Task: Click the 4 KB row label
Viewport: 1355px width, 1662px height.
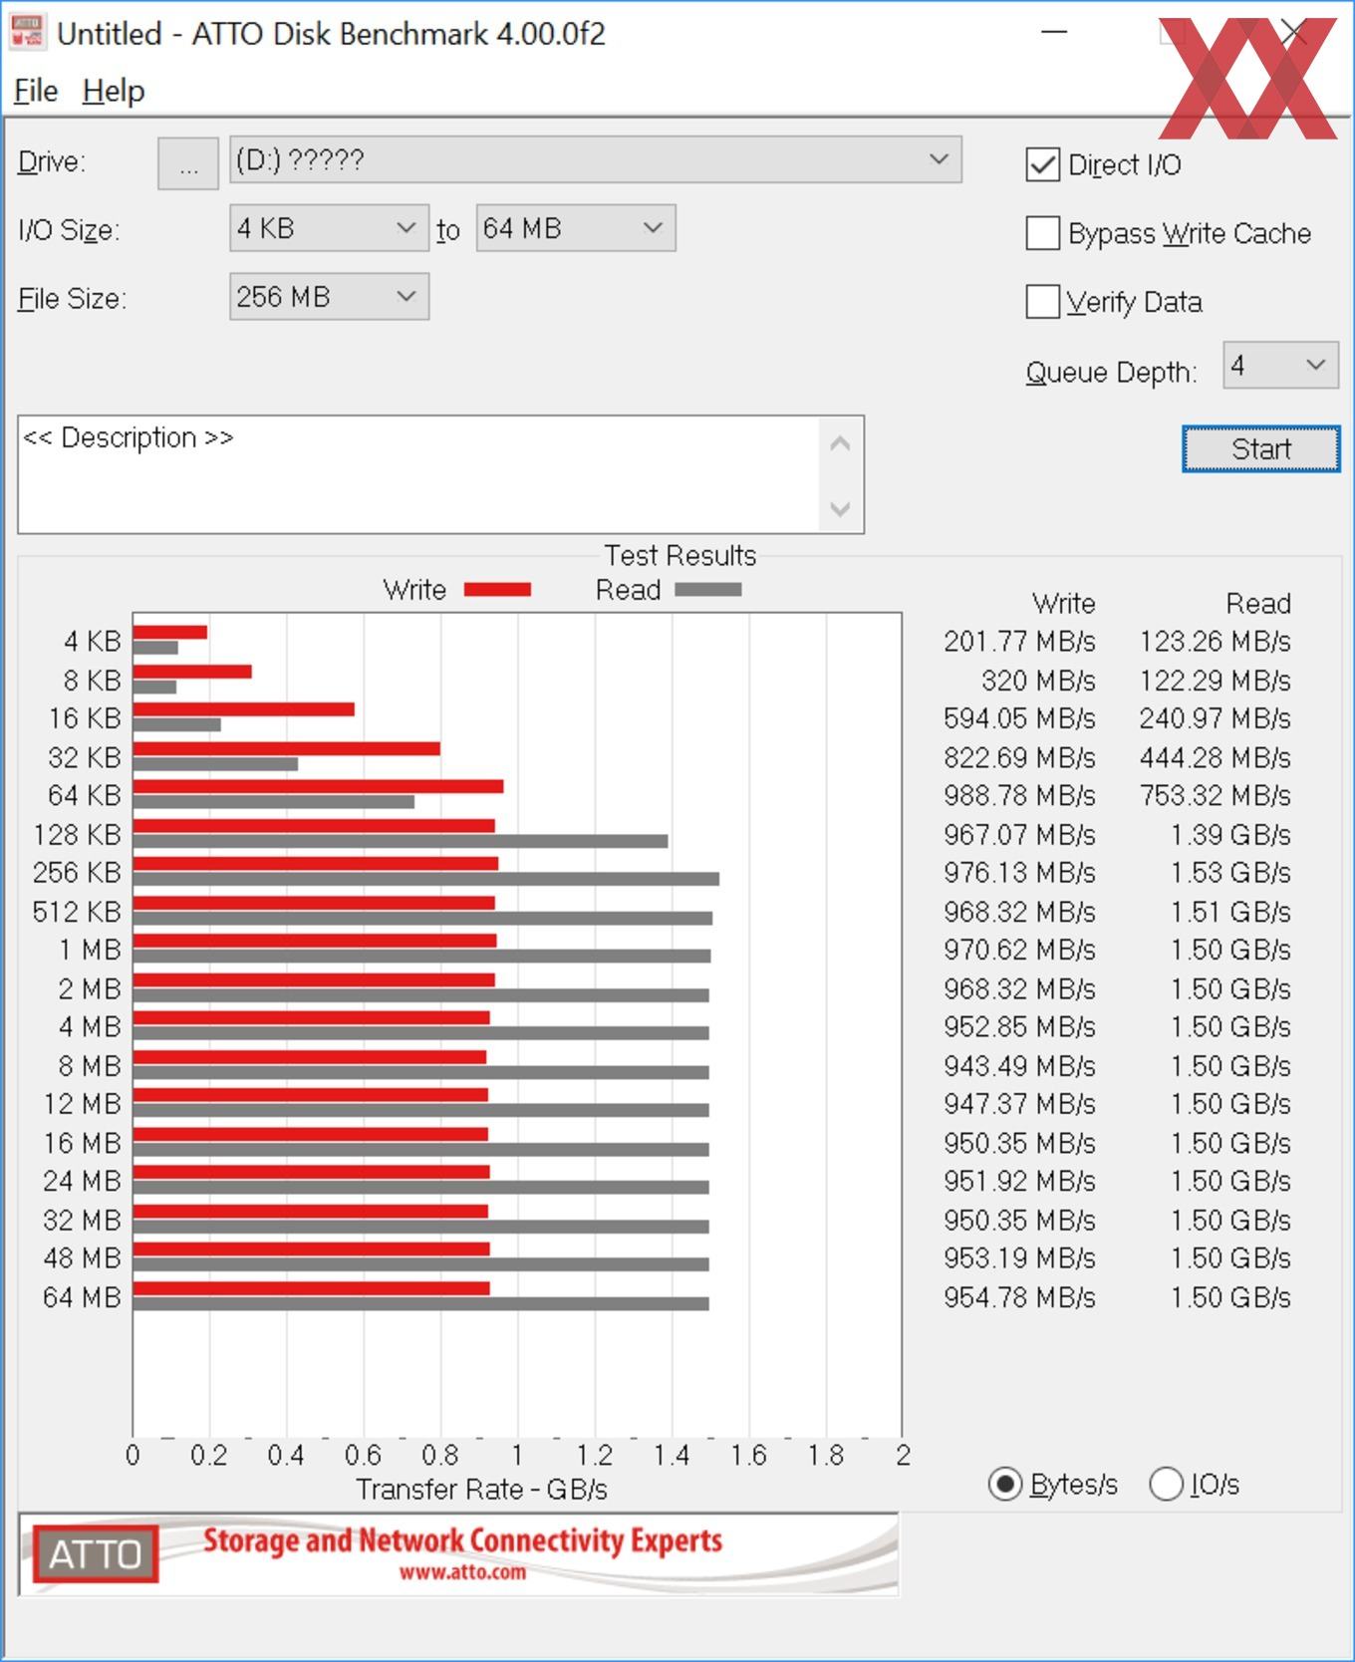Action: pos(92,641)
